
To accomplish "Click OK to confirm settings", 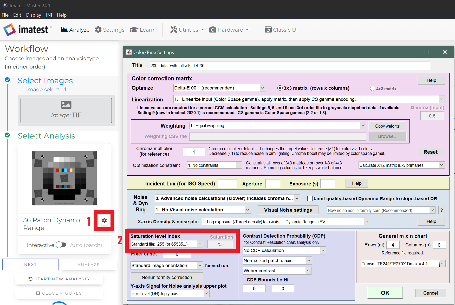I will pyautogui.click(x=385, y=293).
